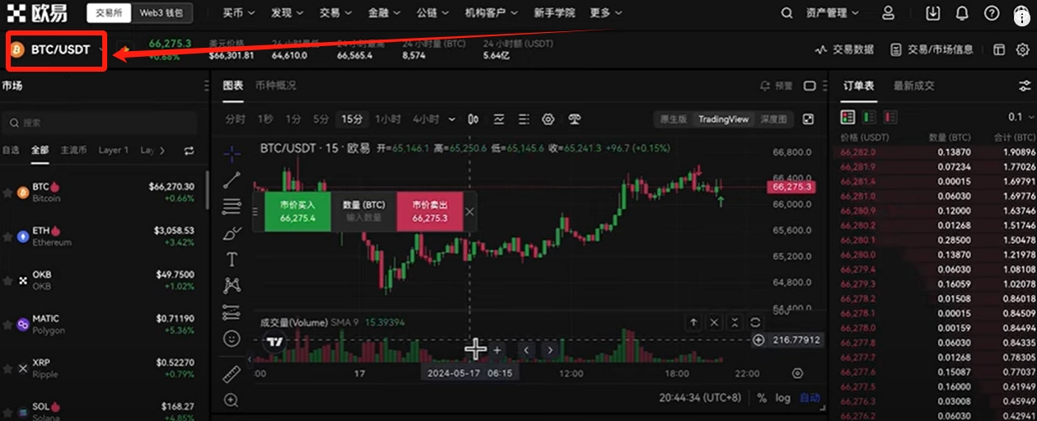The image size is (1037, 421).
Task: Click the market 搜索 search field
Action: pos(100,123)
